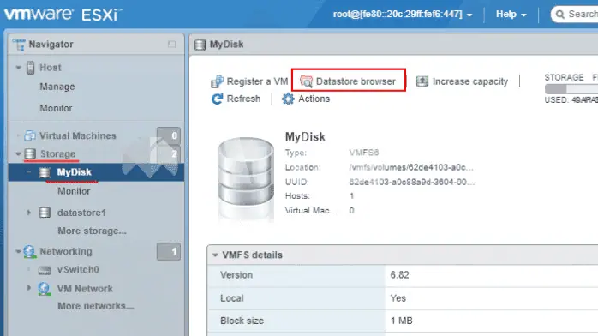Click the MyDisk title heading
This screenshot has height=336, width=598.
coord(305,136)
